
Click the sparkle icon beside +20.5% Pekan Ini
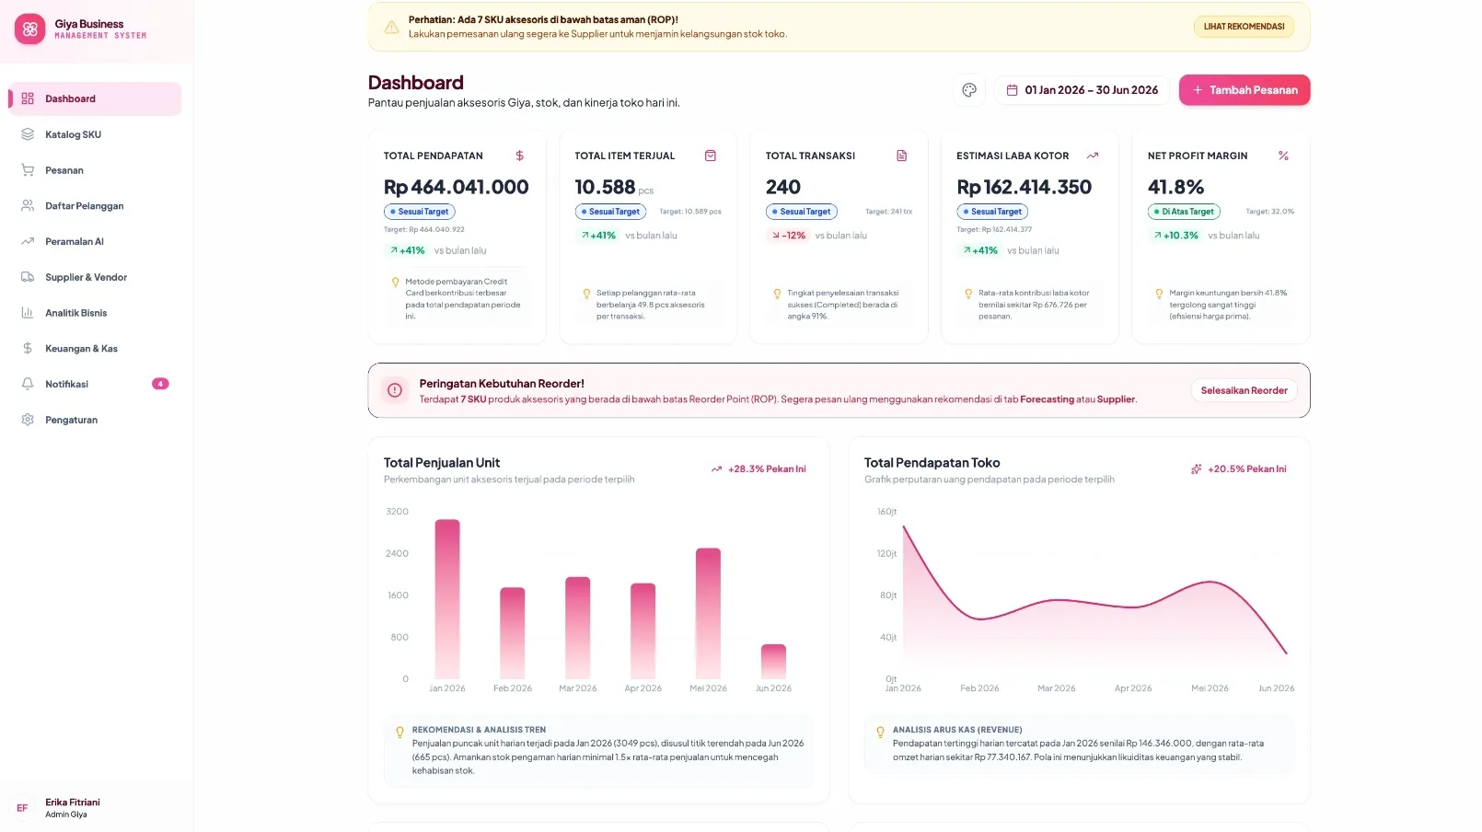1197,469
